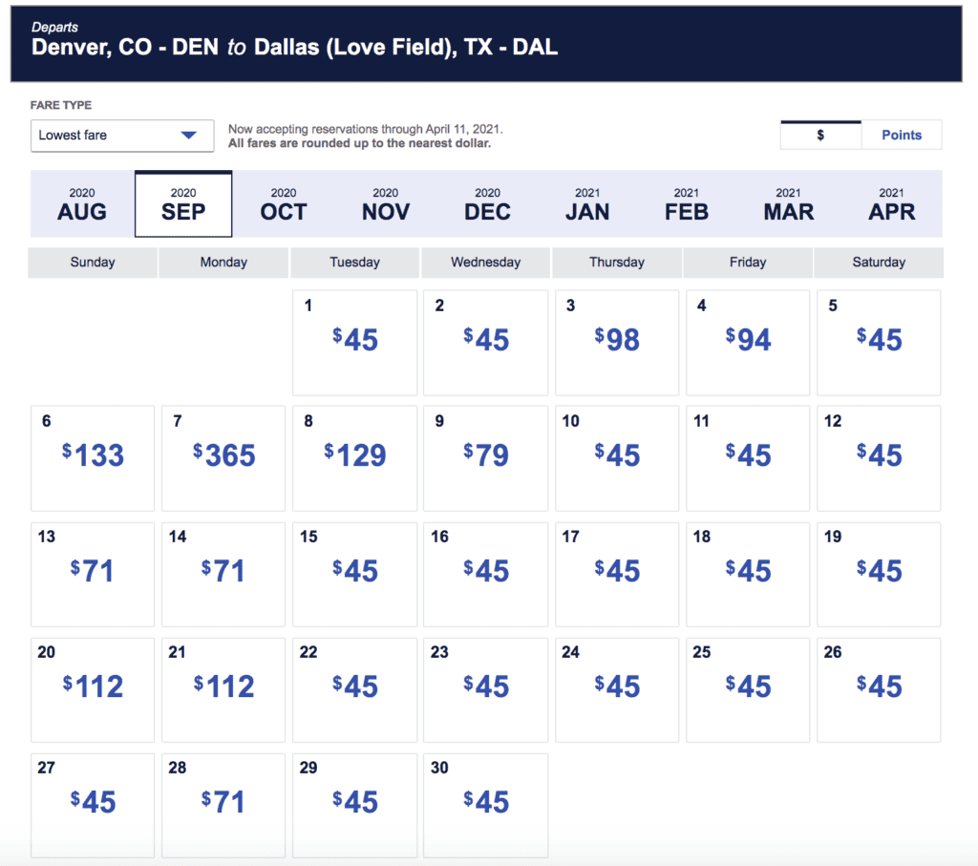Open the NOV 2020 month tab
This screenshot has height=866, width=978.
[x=385, y=204]
